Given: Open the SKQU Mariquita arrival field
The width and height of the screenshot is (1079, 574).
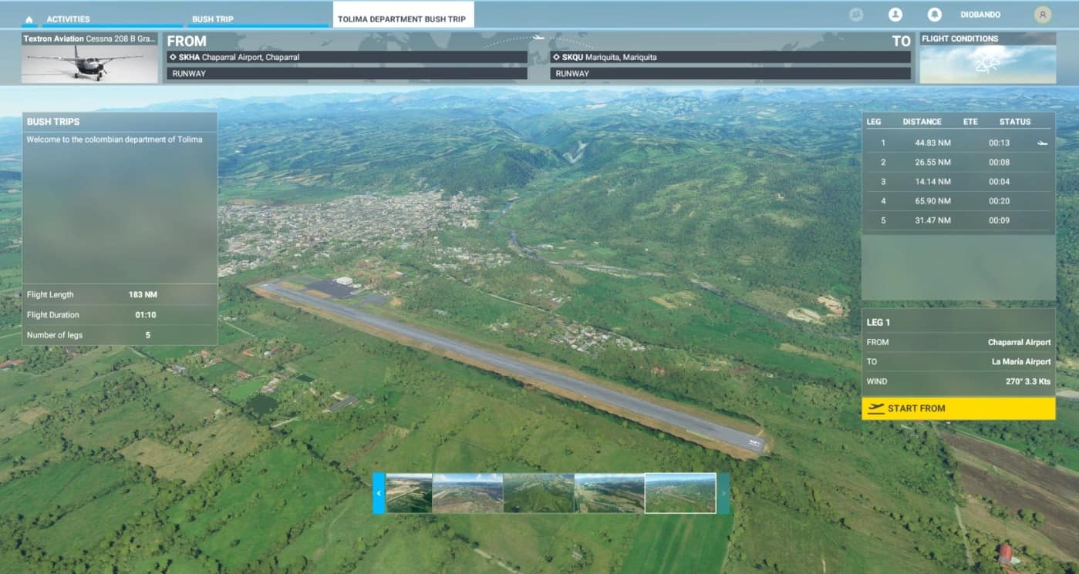Looking at the screenshot, I should (x=730, y=57).
